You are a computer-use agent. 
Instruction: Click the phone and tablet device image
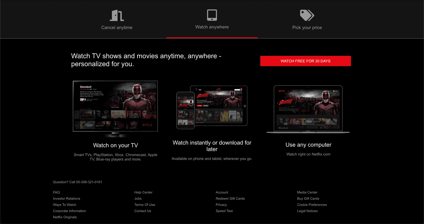click(212, 107)
